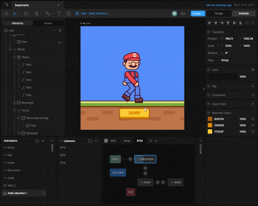Viewport: 258px width, 206px height.
Task: Click the FFD23F color swatch
Action: (210, 132)
